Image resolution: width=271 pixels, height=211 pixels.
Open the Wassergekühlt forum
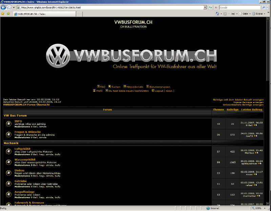tap(25, 160)
